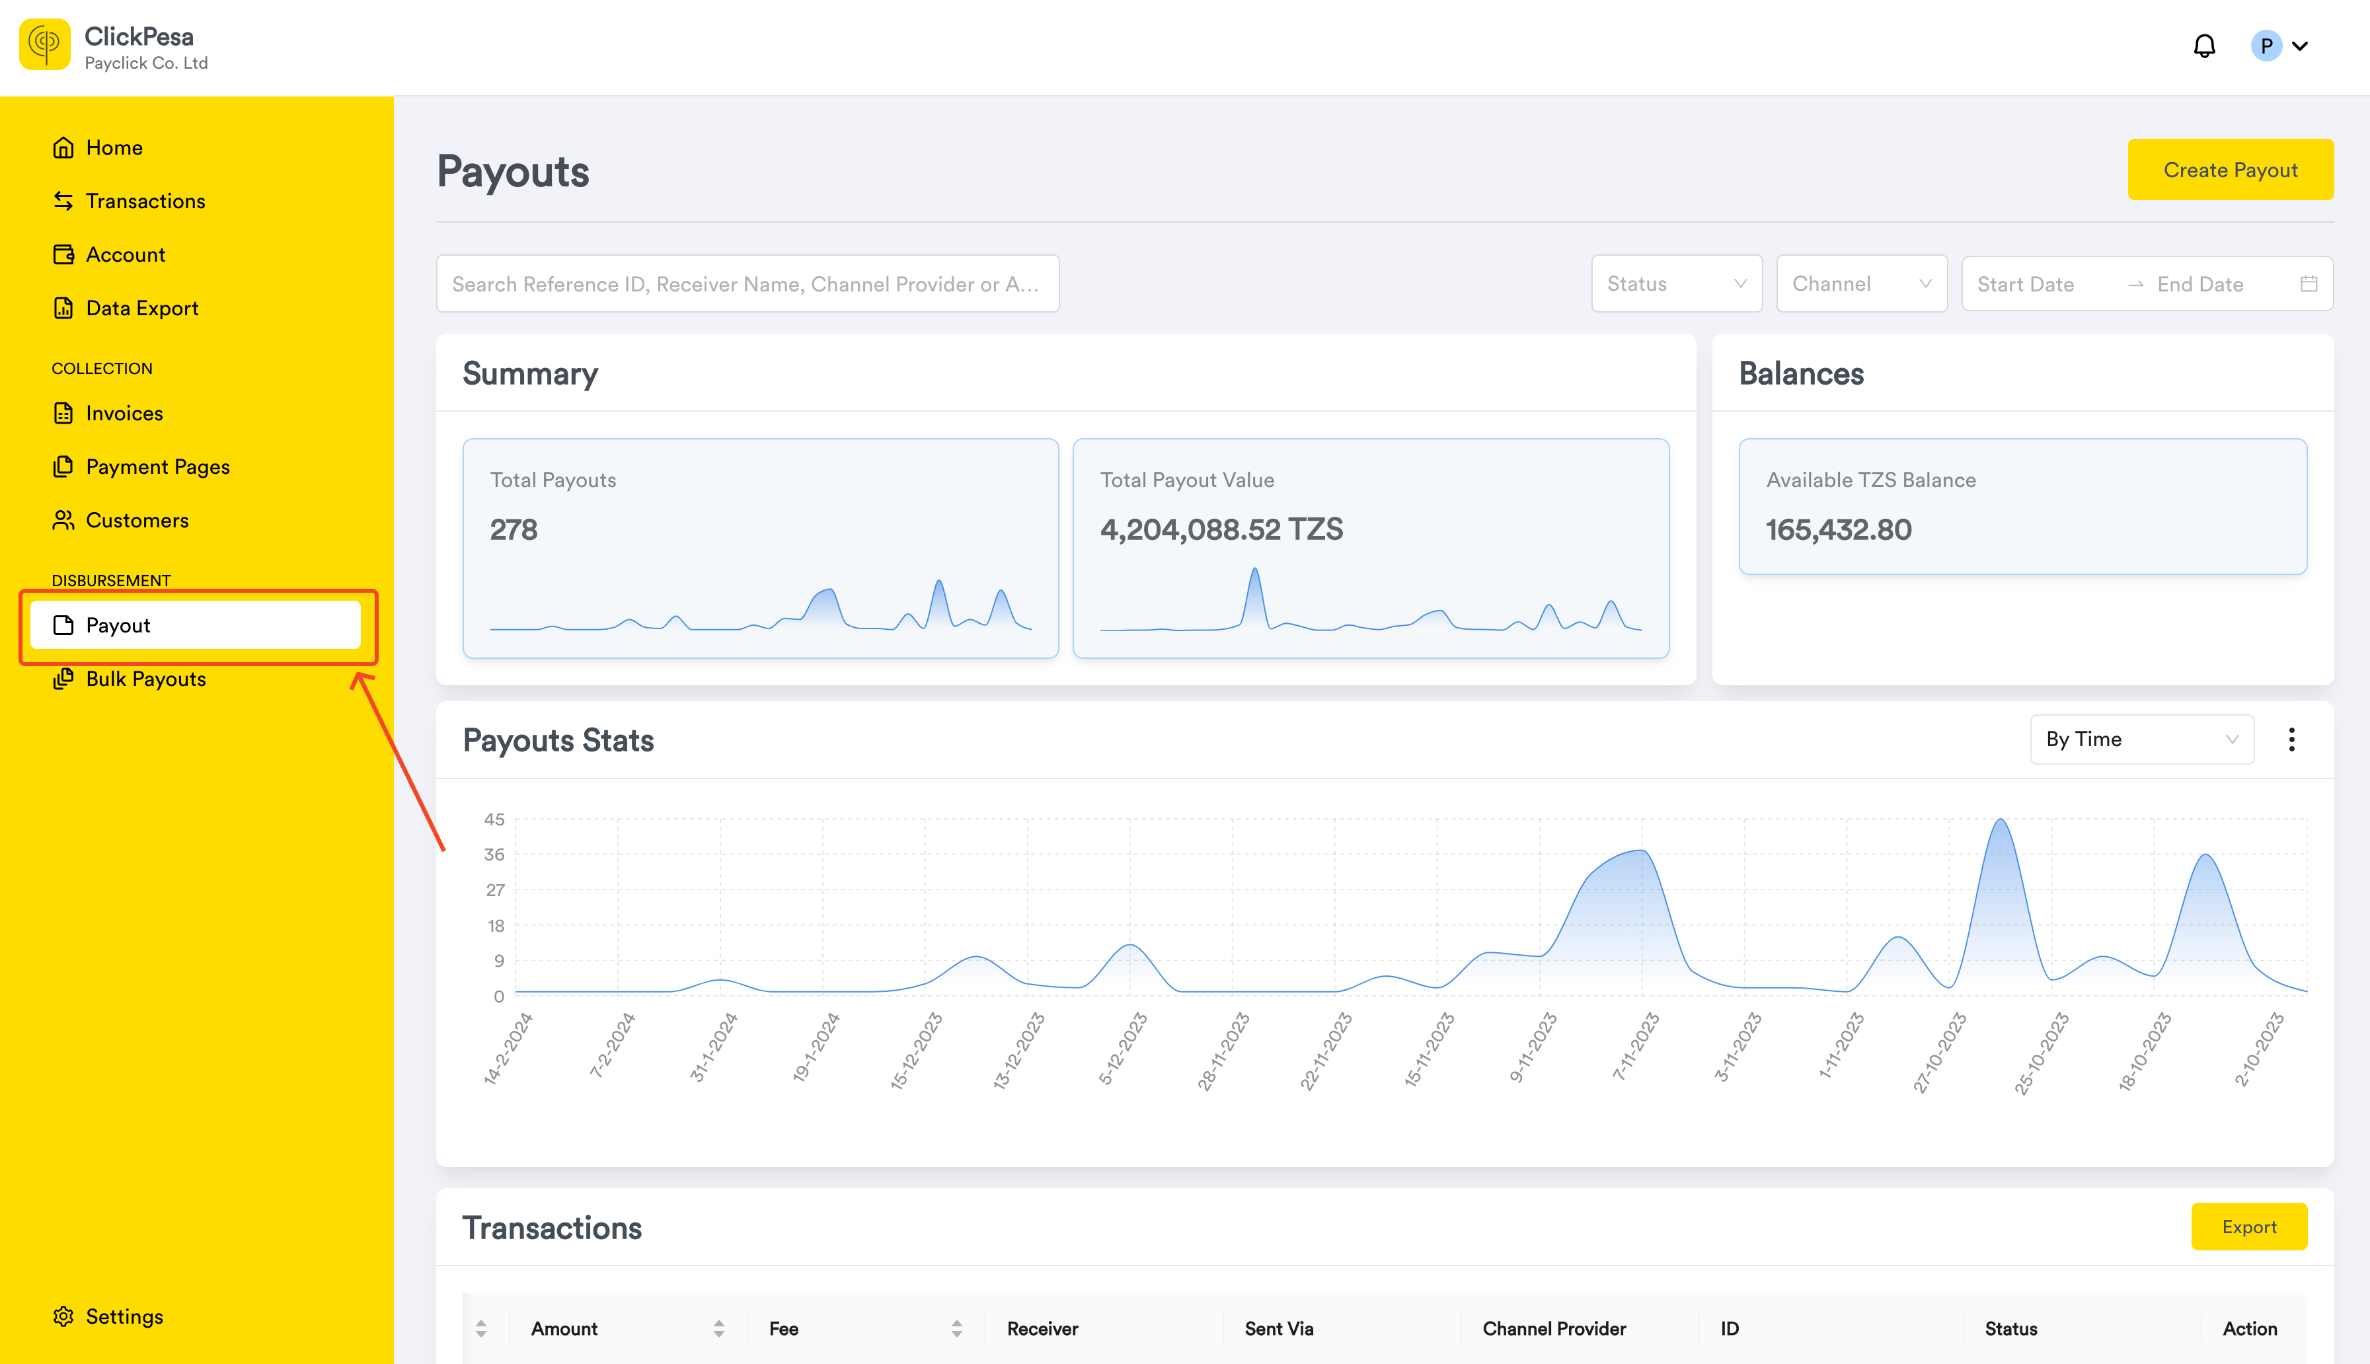Click the Total Payout Value card
The width and height of the screenshot is (2370, 1364).
click(x=1371, y=548)
